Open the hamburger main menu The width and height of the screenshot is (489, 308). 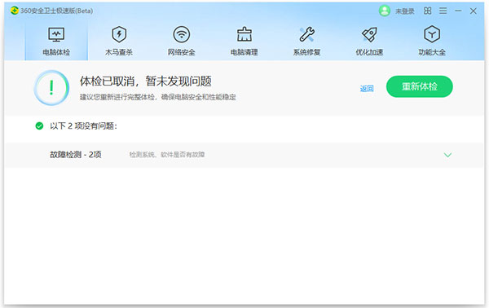443,11
